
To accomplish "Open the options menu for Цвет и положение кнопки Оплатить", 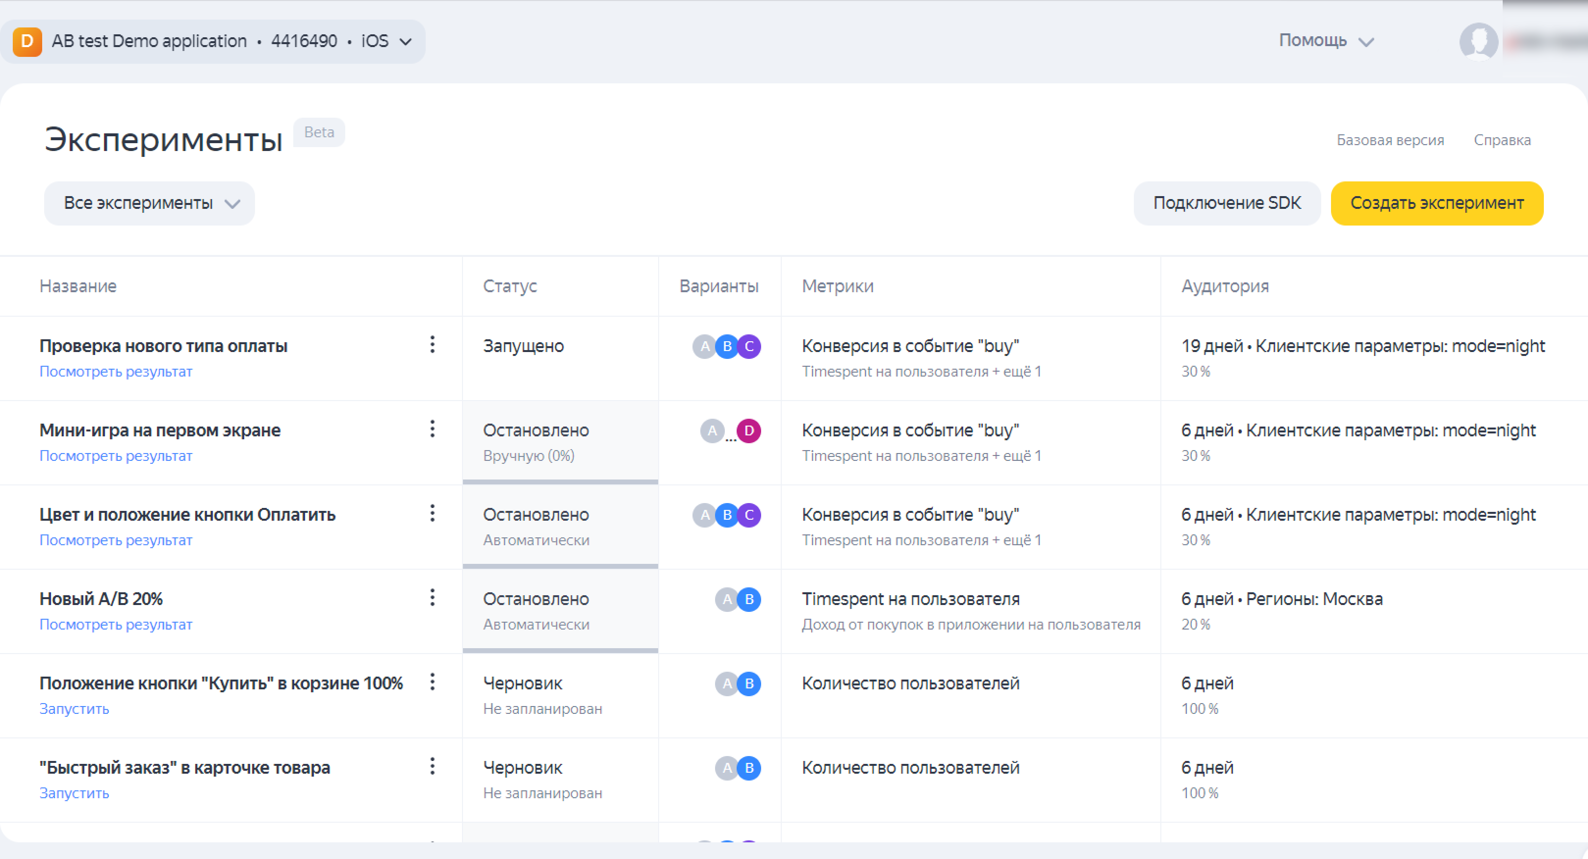I will 432,513.
